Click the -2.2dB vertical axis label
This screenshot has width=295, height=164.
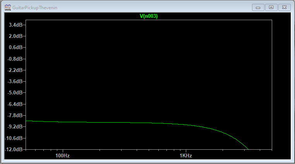15,70
